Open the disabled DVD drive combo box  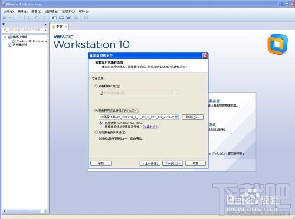coord(139,93)
